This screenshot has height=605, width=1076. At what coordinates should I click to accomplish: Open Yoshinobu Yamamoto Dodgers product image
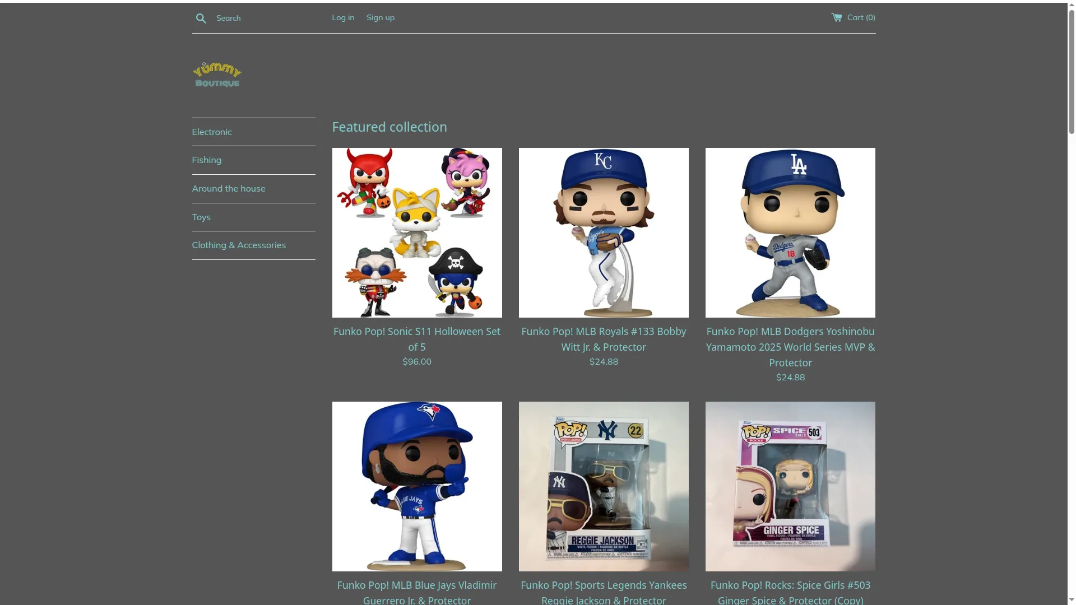coord(790,232)
